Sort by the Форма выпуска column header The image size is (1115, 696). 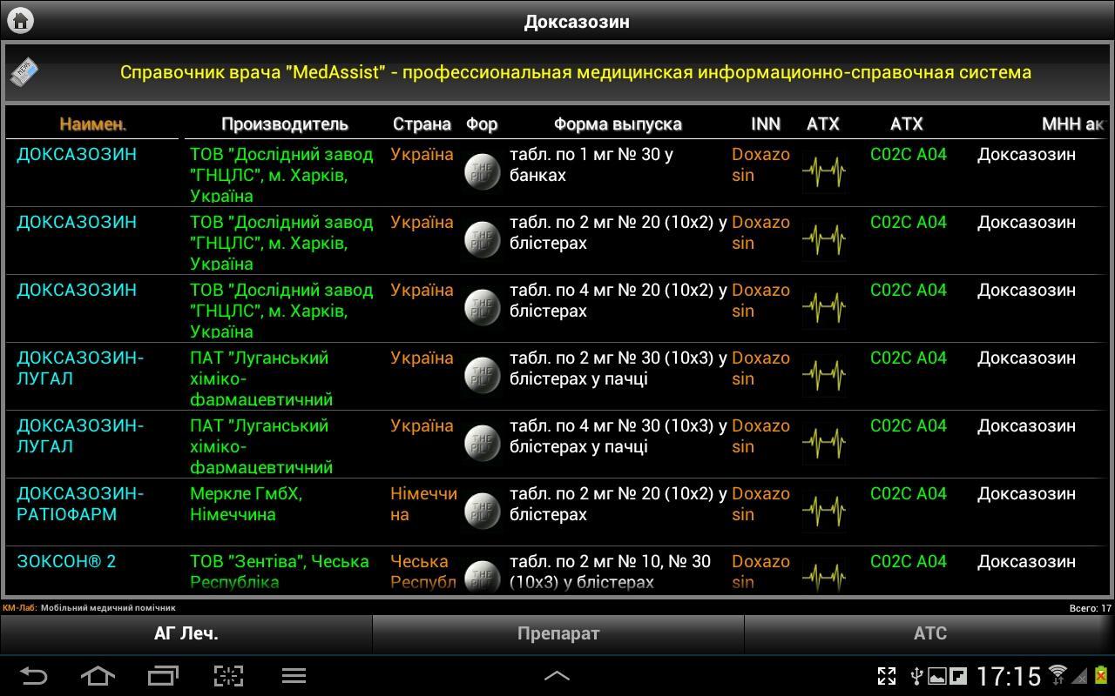tap(618, 124)
